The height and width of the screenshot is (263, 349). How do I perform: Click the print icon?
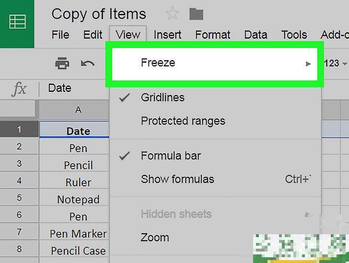(x=62, y=63)
